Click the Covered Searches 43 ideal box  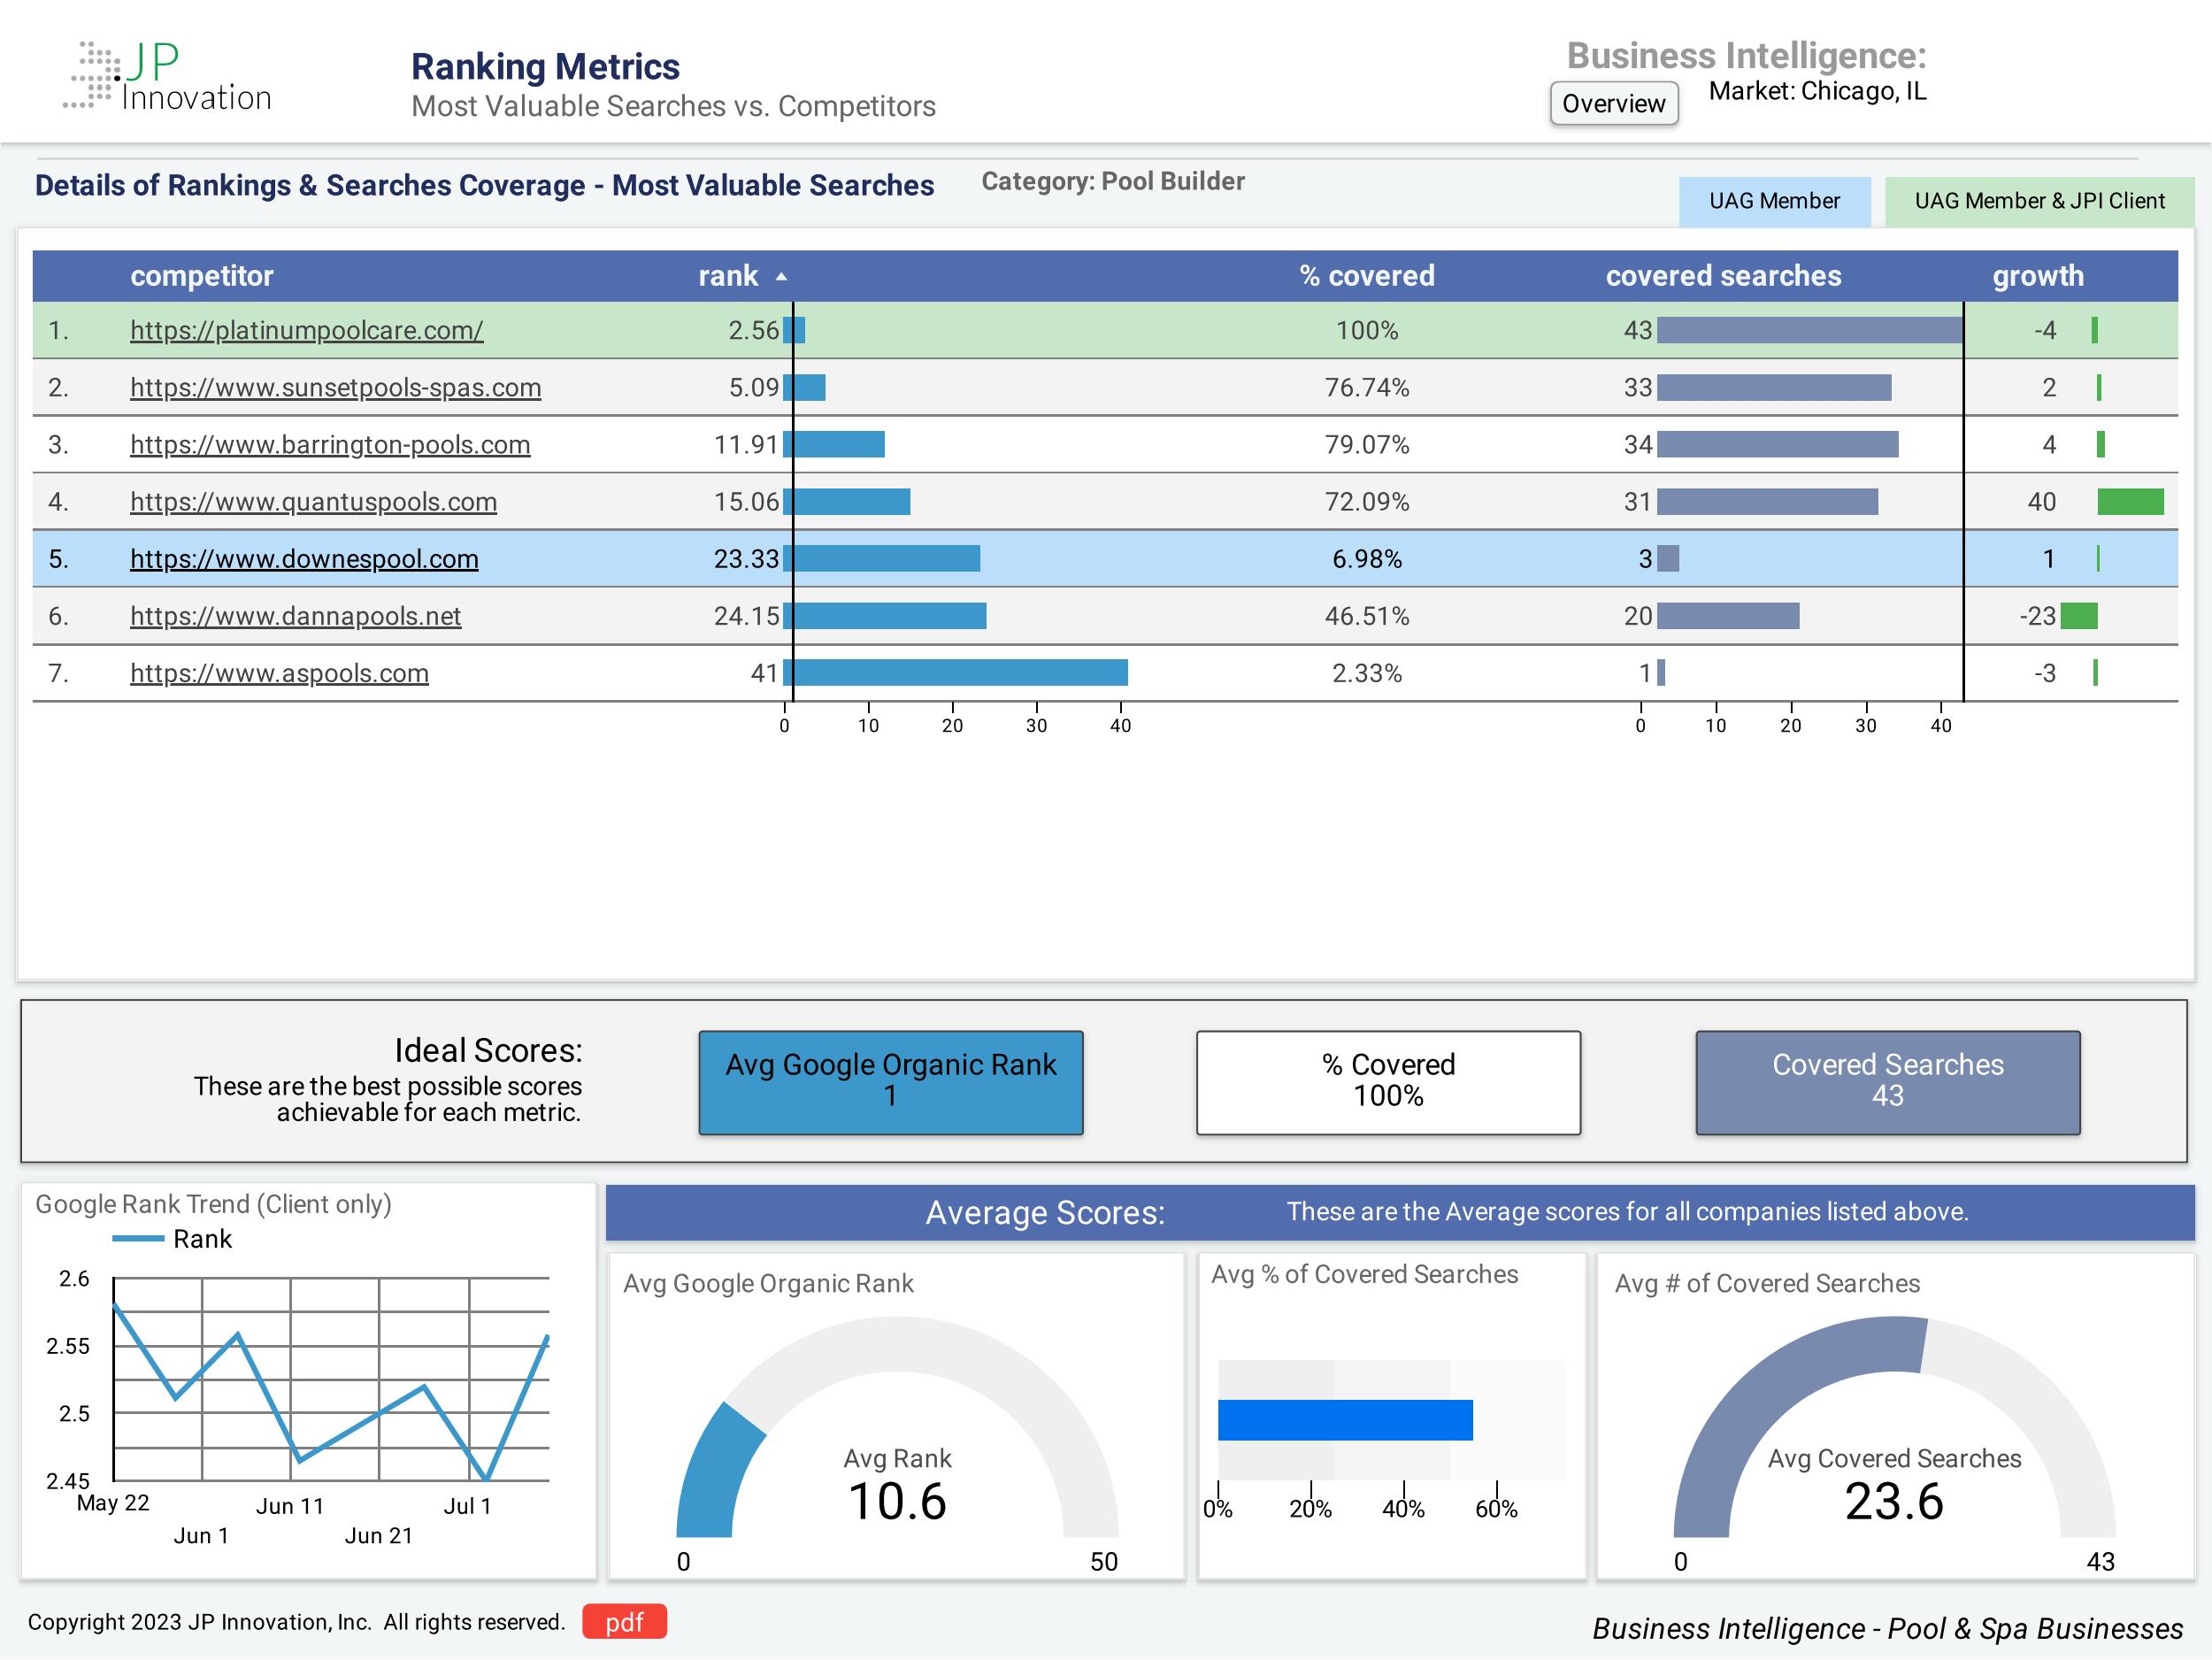(x=1887, y=1082)
